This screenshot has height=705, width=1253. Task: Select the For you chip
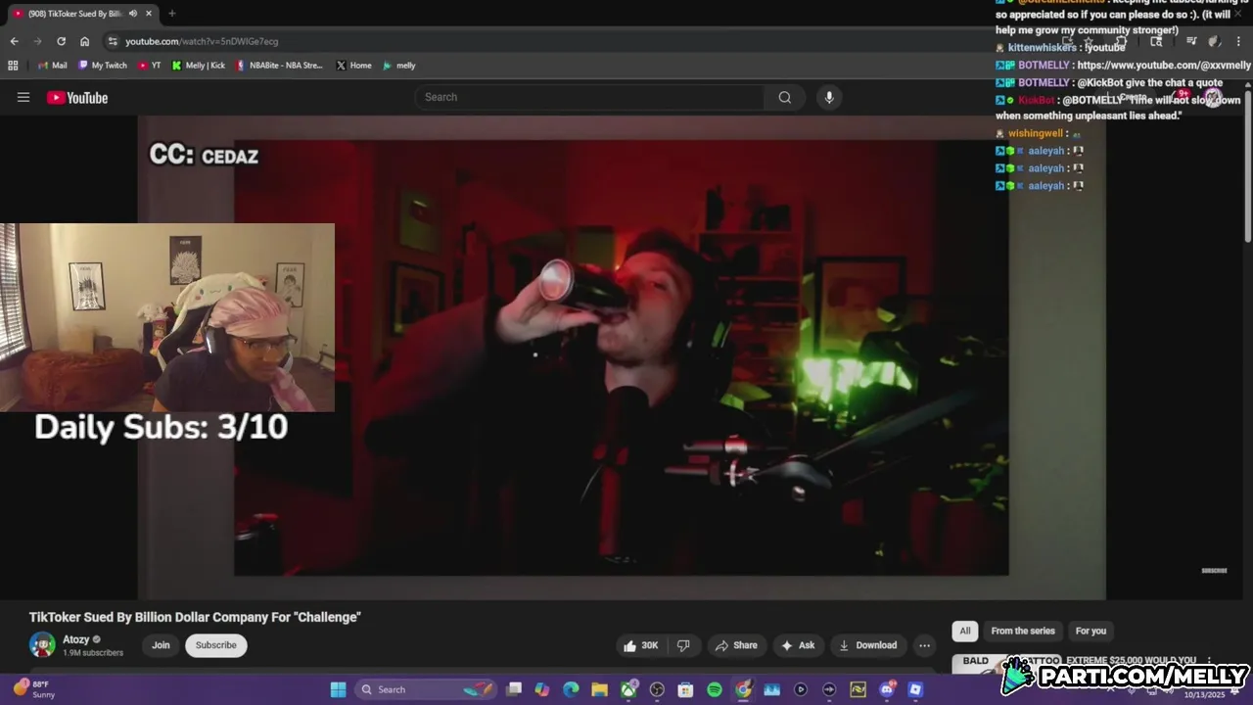(1091, 631)
